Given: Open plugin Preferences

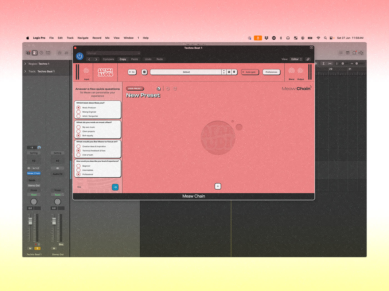Looking at the screenshot, I should pyautogui.click(x=271, y=72).
